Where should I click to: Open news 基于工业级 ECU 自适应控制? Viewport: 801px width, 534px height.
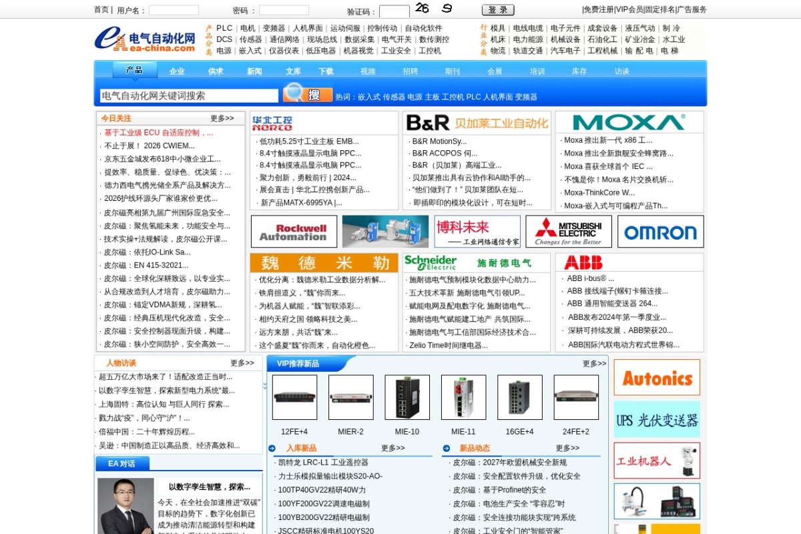[x=159, y=133]
